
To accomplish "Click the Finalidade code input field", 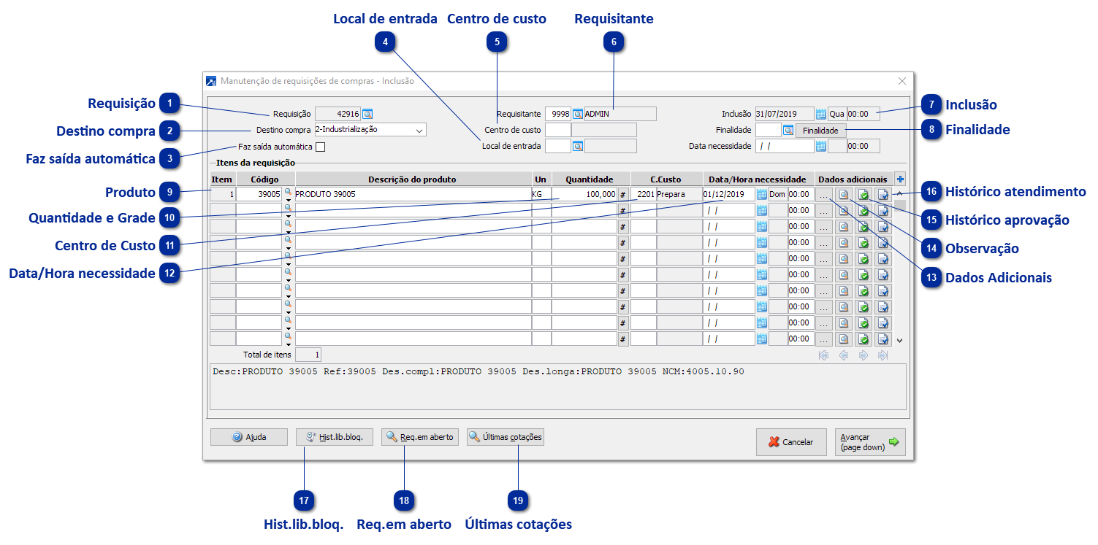I will (x=769, y=130).
